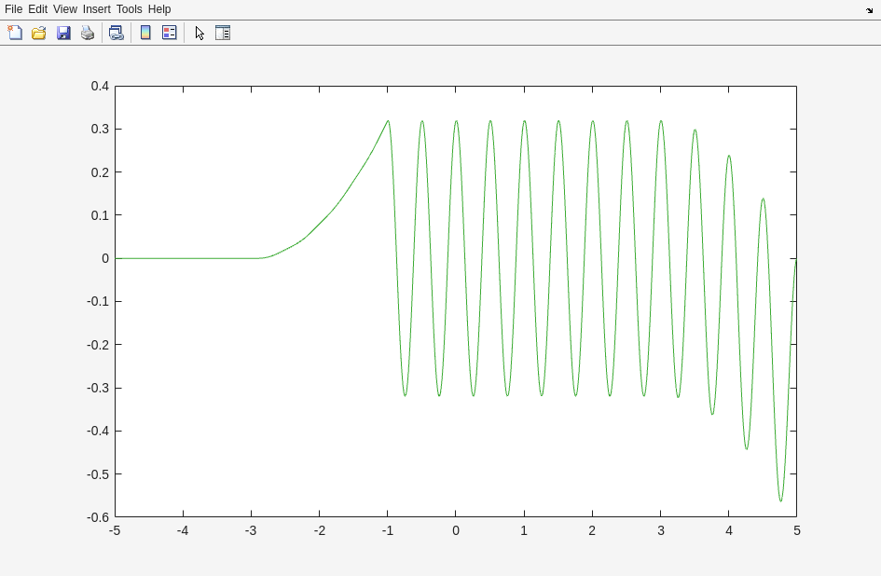This screenshot has width=881, height=576.
Task: Open the File menu
Action: point(13,9)
